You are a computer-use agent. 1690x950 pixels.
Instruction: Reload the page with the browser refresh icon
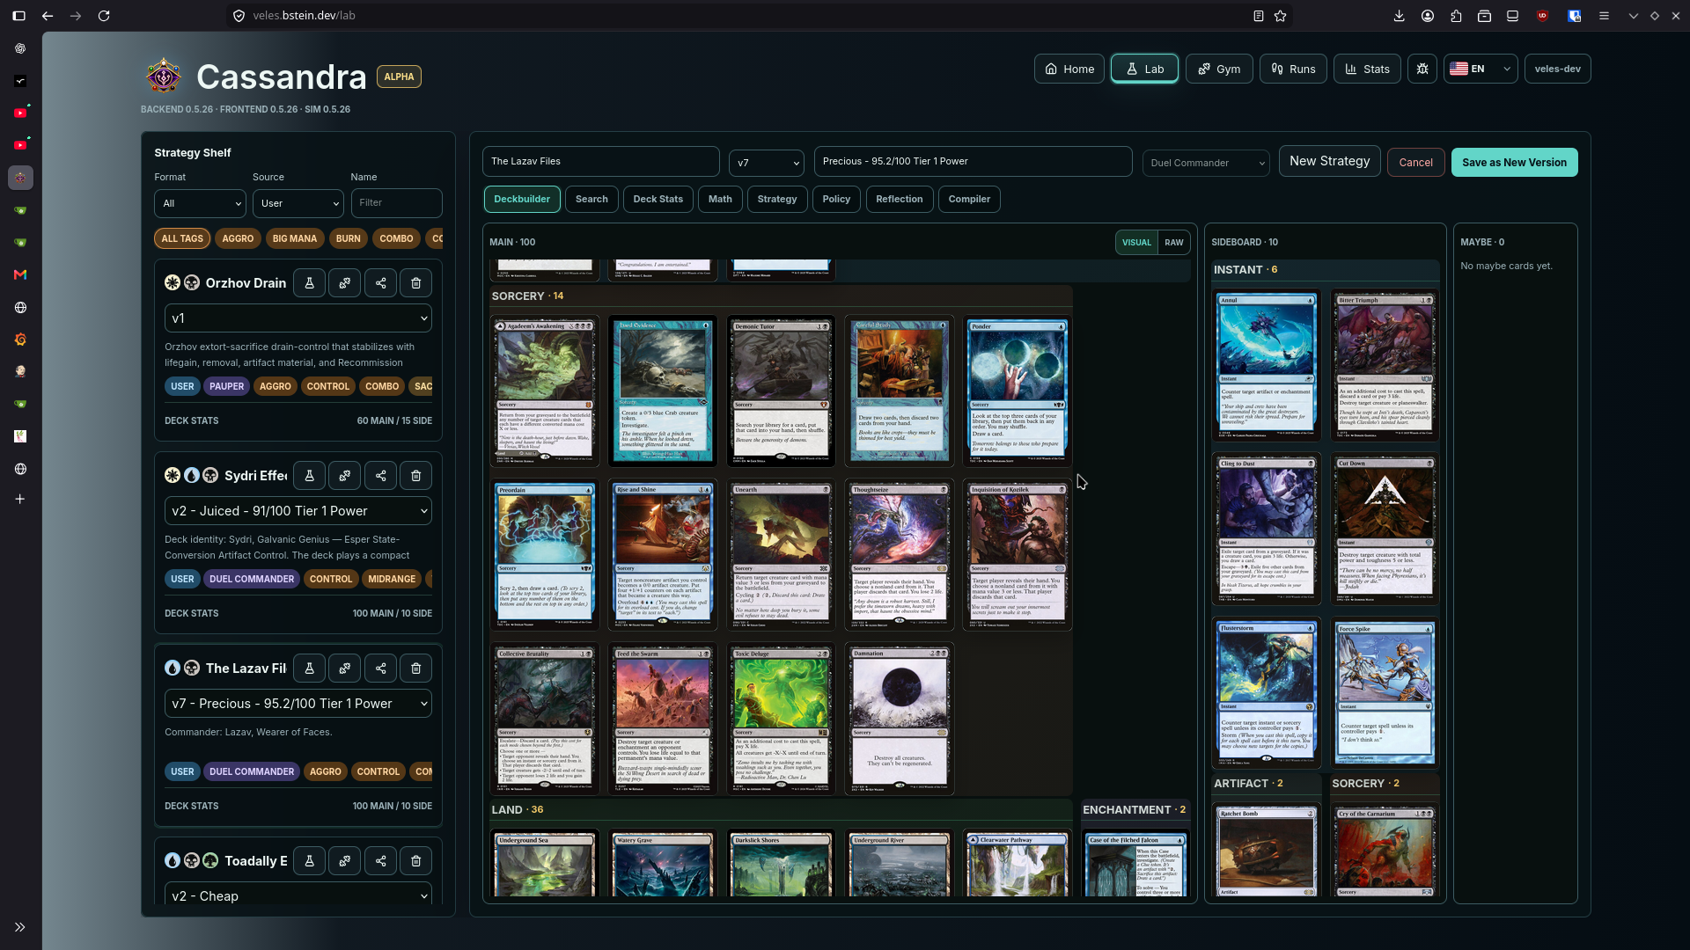tap(104, 16)
